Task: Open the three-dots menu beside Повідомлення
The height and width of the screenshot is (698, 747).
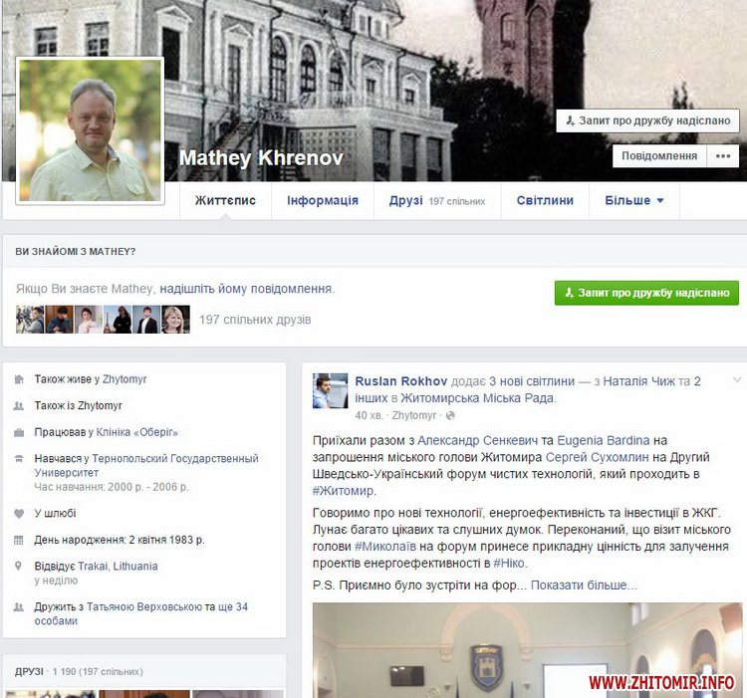Action: [722, 156]
